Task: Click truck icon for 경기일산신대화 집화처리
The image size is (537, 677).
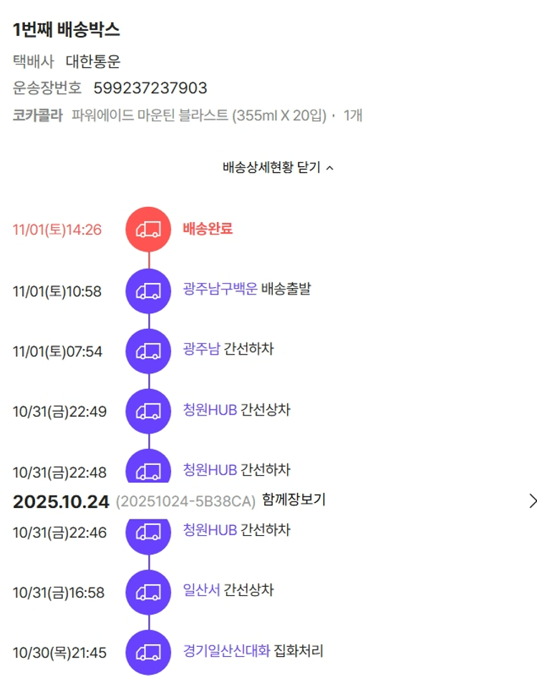Action: tap(148, 653)
